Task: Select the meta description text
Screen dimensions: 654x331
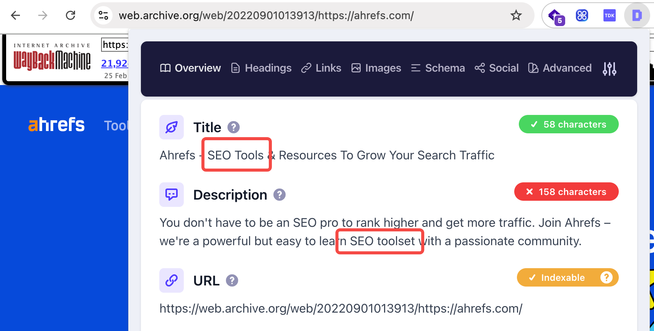Action: pos(385,232)
